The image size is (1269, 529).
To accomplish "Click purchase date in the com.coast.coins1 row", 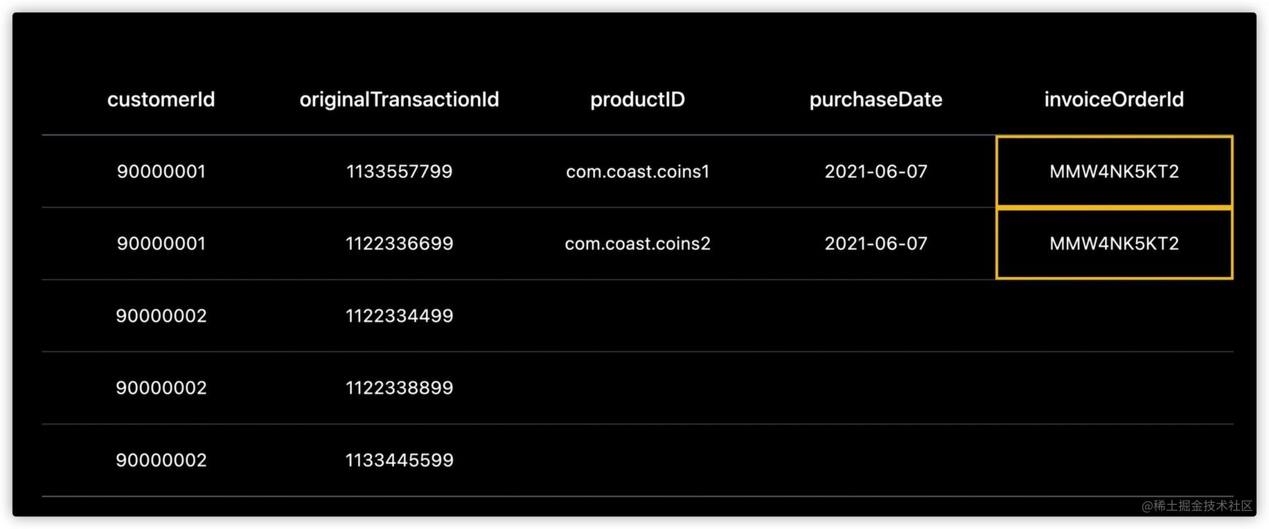I will 876,172.
